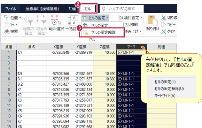The width and height of the screenshot is (202, 128).
Task: Click cell containing point name K4
Action: pos(32,105)
